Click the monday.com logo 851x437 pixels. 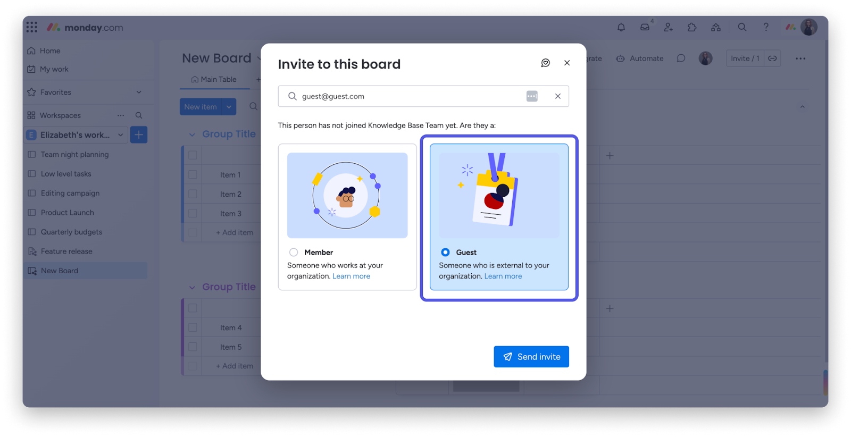(85, 27)
